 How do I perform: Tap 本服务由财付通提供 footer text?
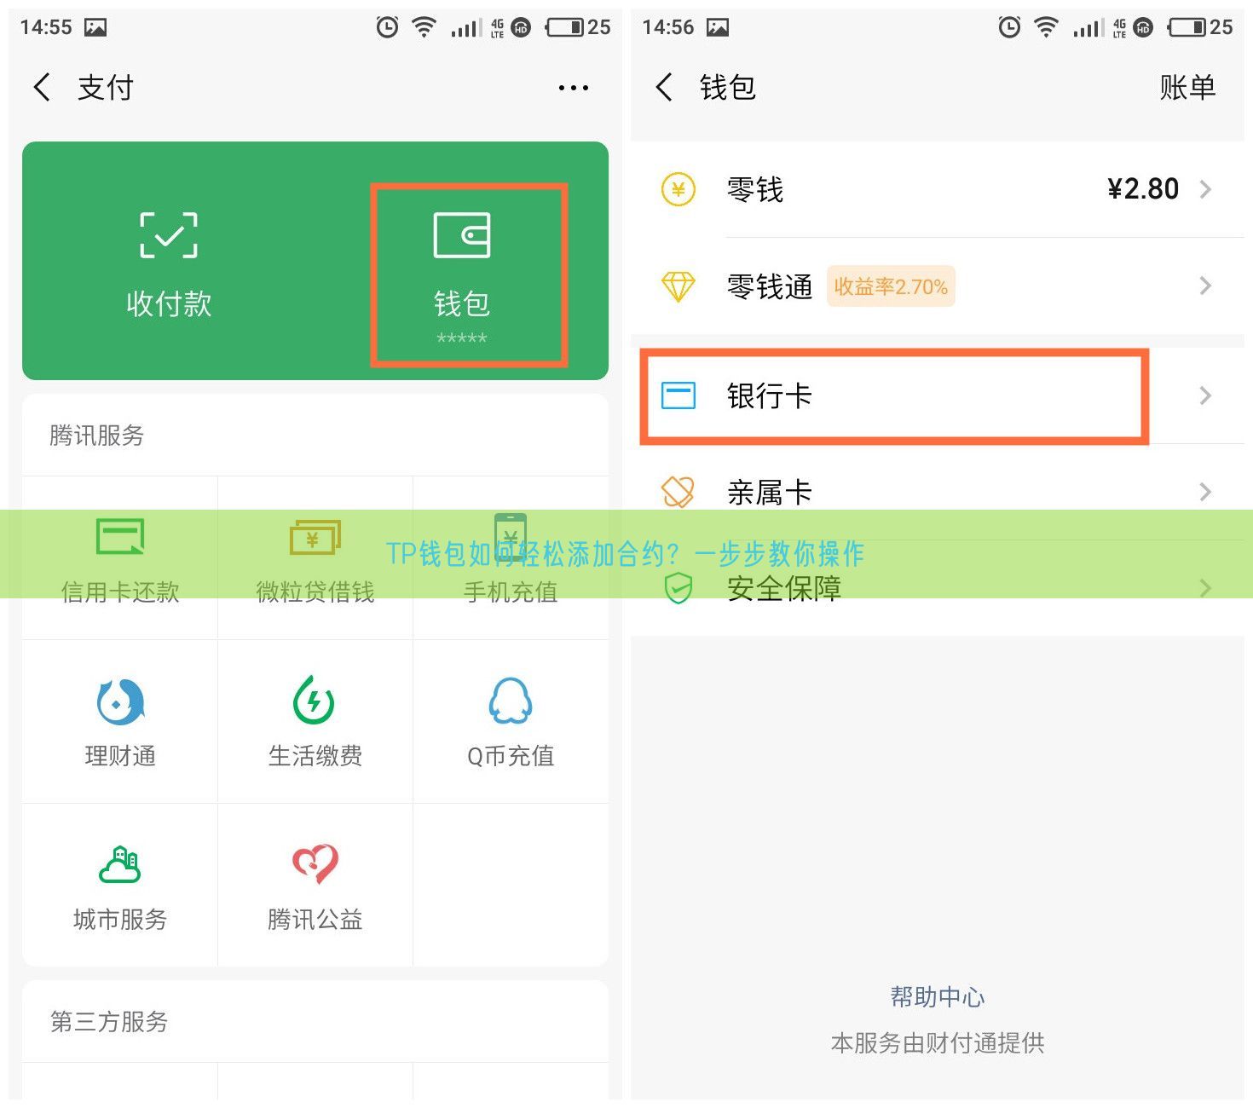pos(938,1043)
